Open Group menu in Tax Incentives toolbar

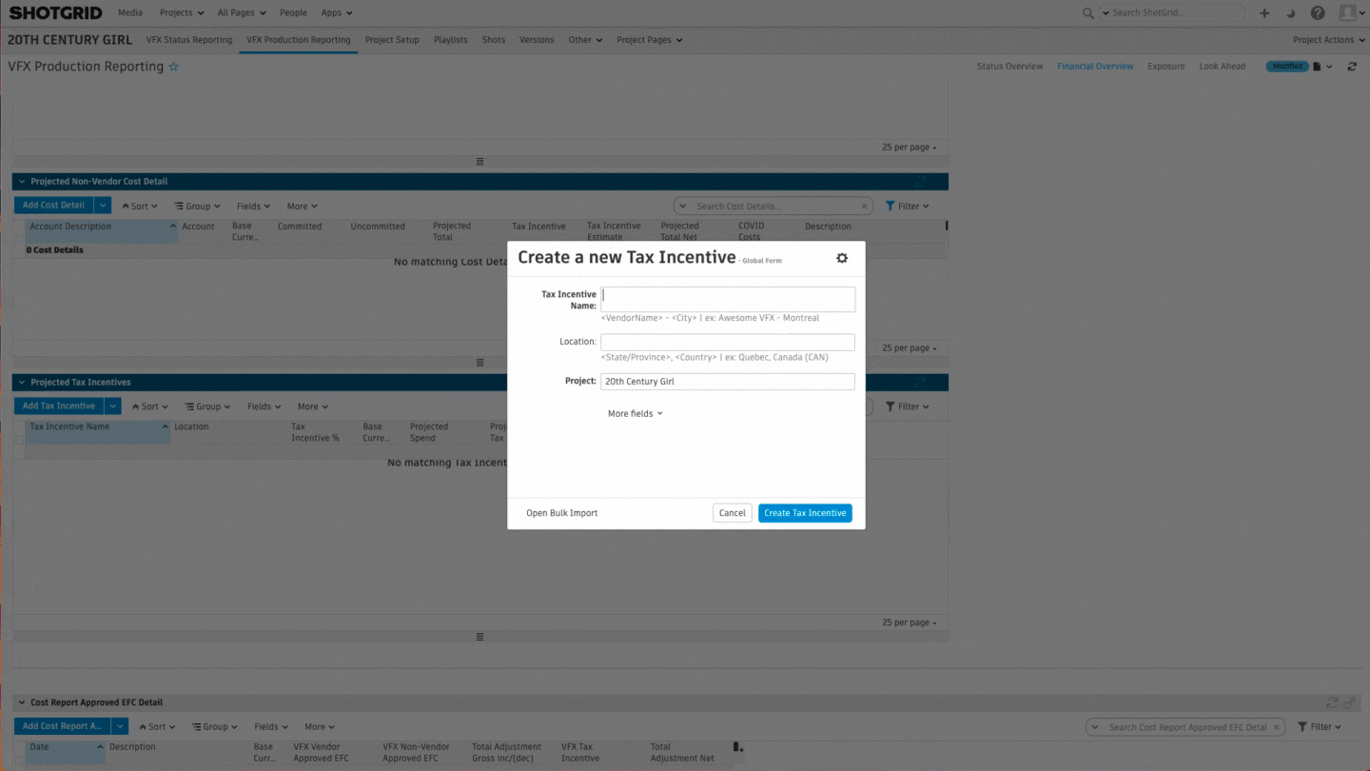tap(207, 407)
